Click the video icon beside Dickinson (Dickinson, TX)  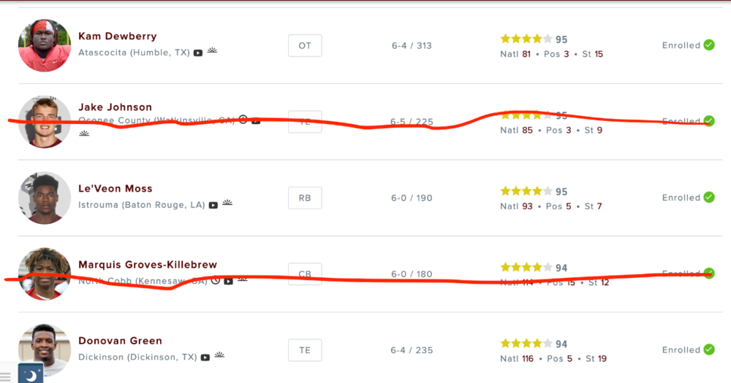click(x=205, y=358)
